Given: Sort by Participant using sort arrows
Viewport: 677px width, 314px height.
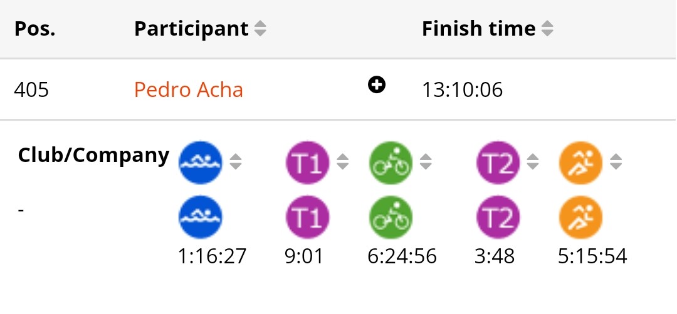Looking at the screenshot, I should 260,29.
